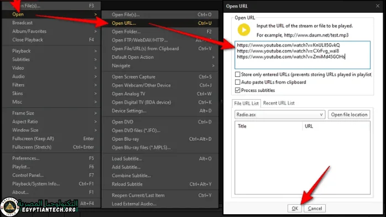Select Reopen Current/Last Item
The image size is (386, 217).
[x=160, y=195]
